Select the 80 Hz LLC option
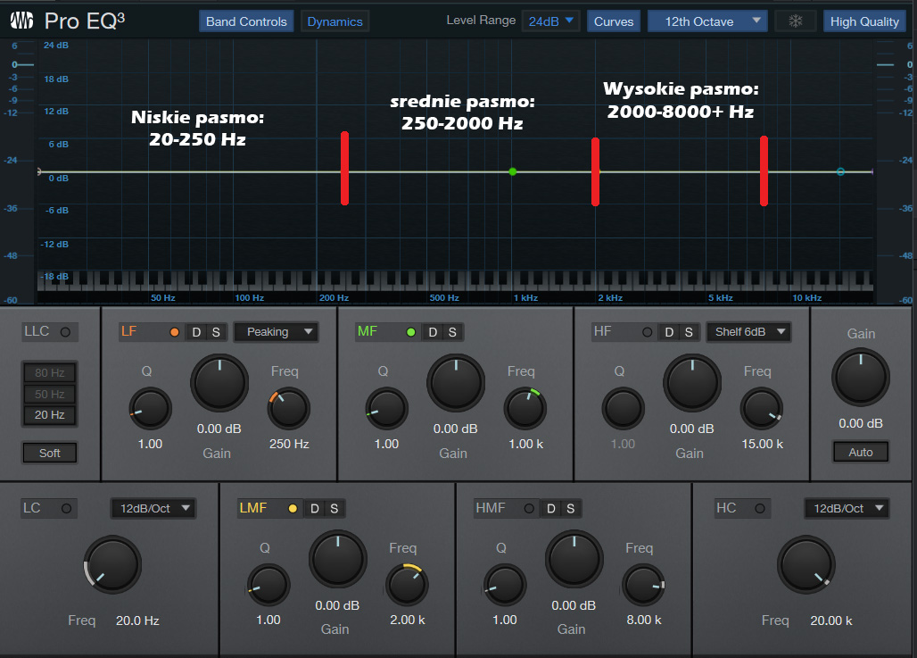 50,373
